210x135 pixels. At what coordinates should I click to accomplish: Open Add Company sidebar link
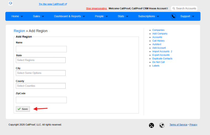click(x=160, y=34)
